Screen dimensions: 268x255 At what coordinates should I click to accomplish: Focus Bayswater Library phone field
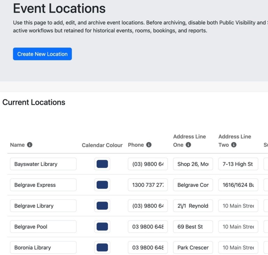(148, 164)
